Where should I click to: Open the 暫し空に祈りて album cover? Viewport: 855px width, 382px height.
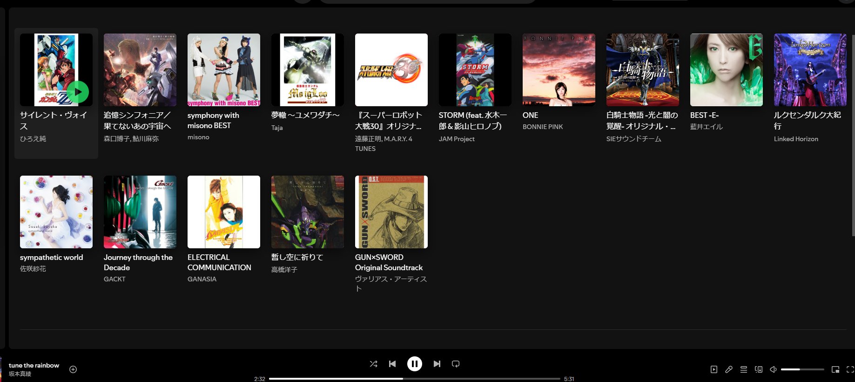click(x=308, y=212)
